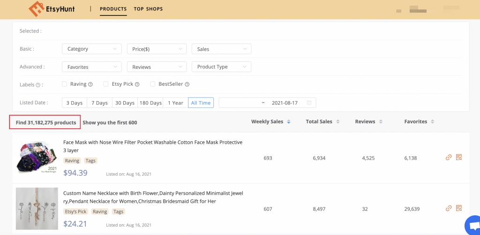
Task: Expand the Product Type dropdown
Action: [221, 67]
